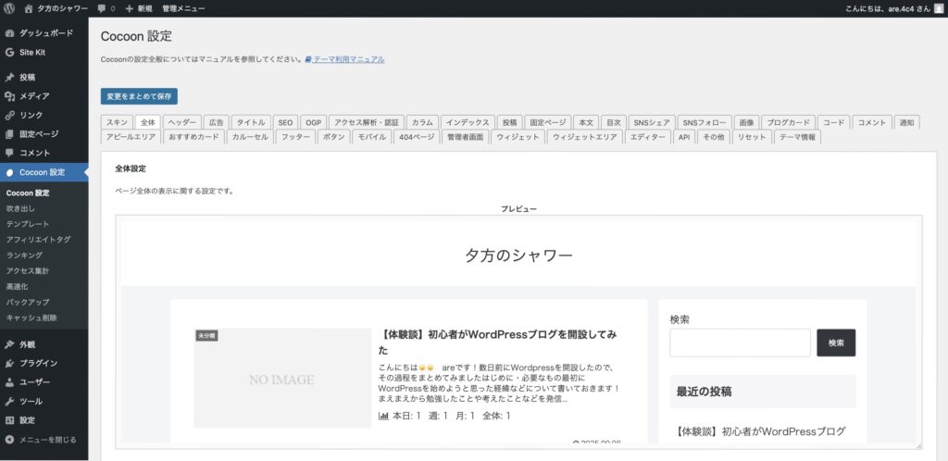Open the こんにちは、are.4c4 さん account menu

tap(895, 9)
